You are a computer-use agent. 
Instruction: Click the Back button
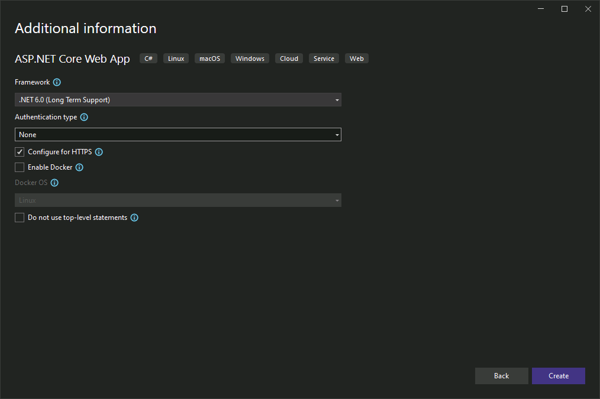(x=501, y=376)
